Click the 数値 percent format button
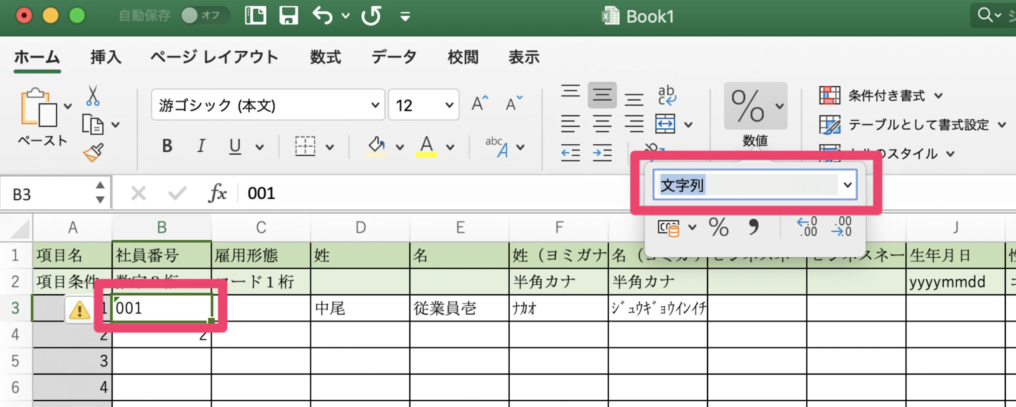Viewport: 1016px width, 407px height. [756, 106]
